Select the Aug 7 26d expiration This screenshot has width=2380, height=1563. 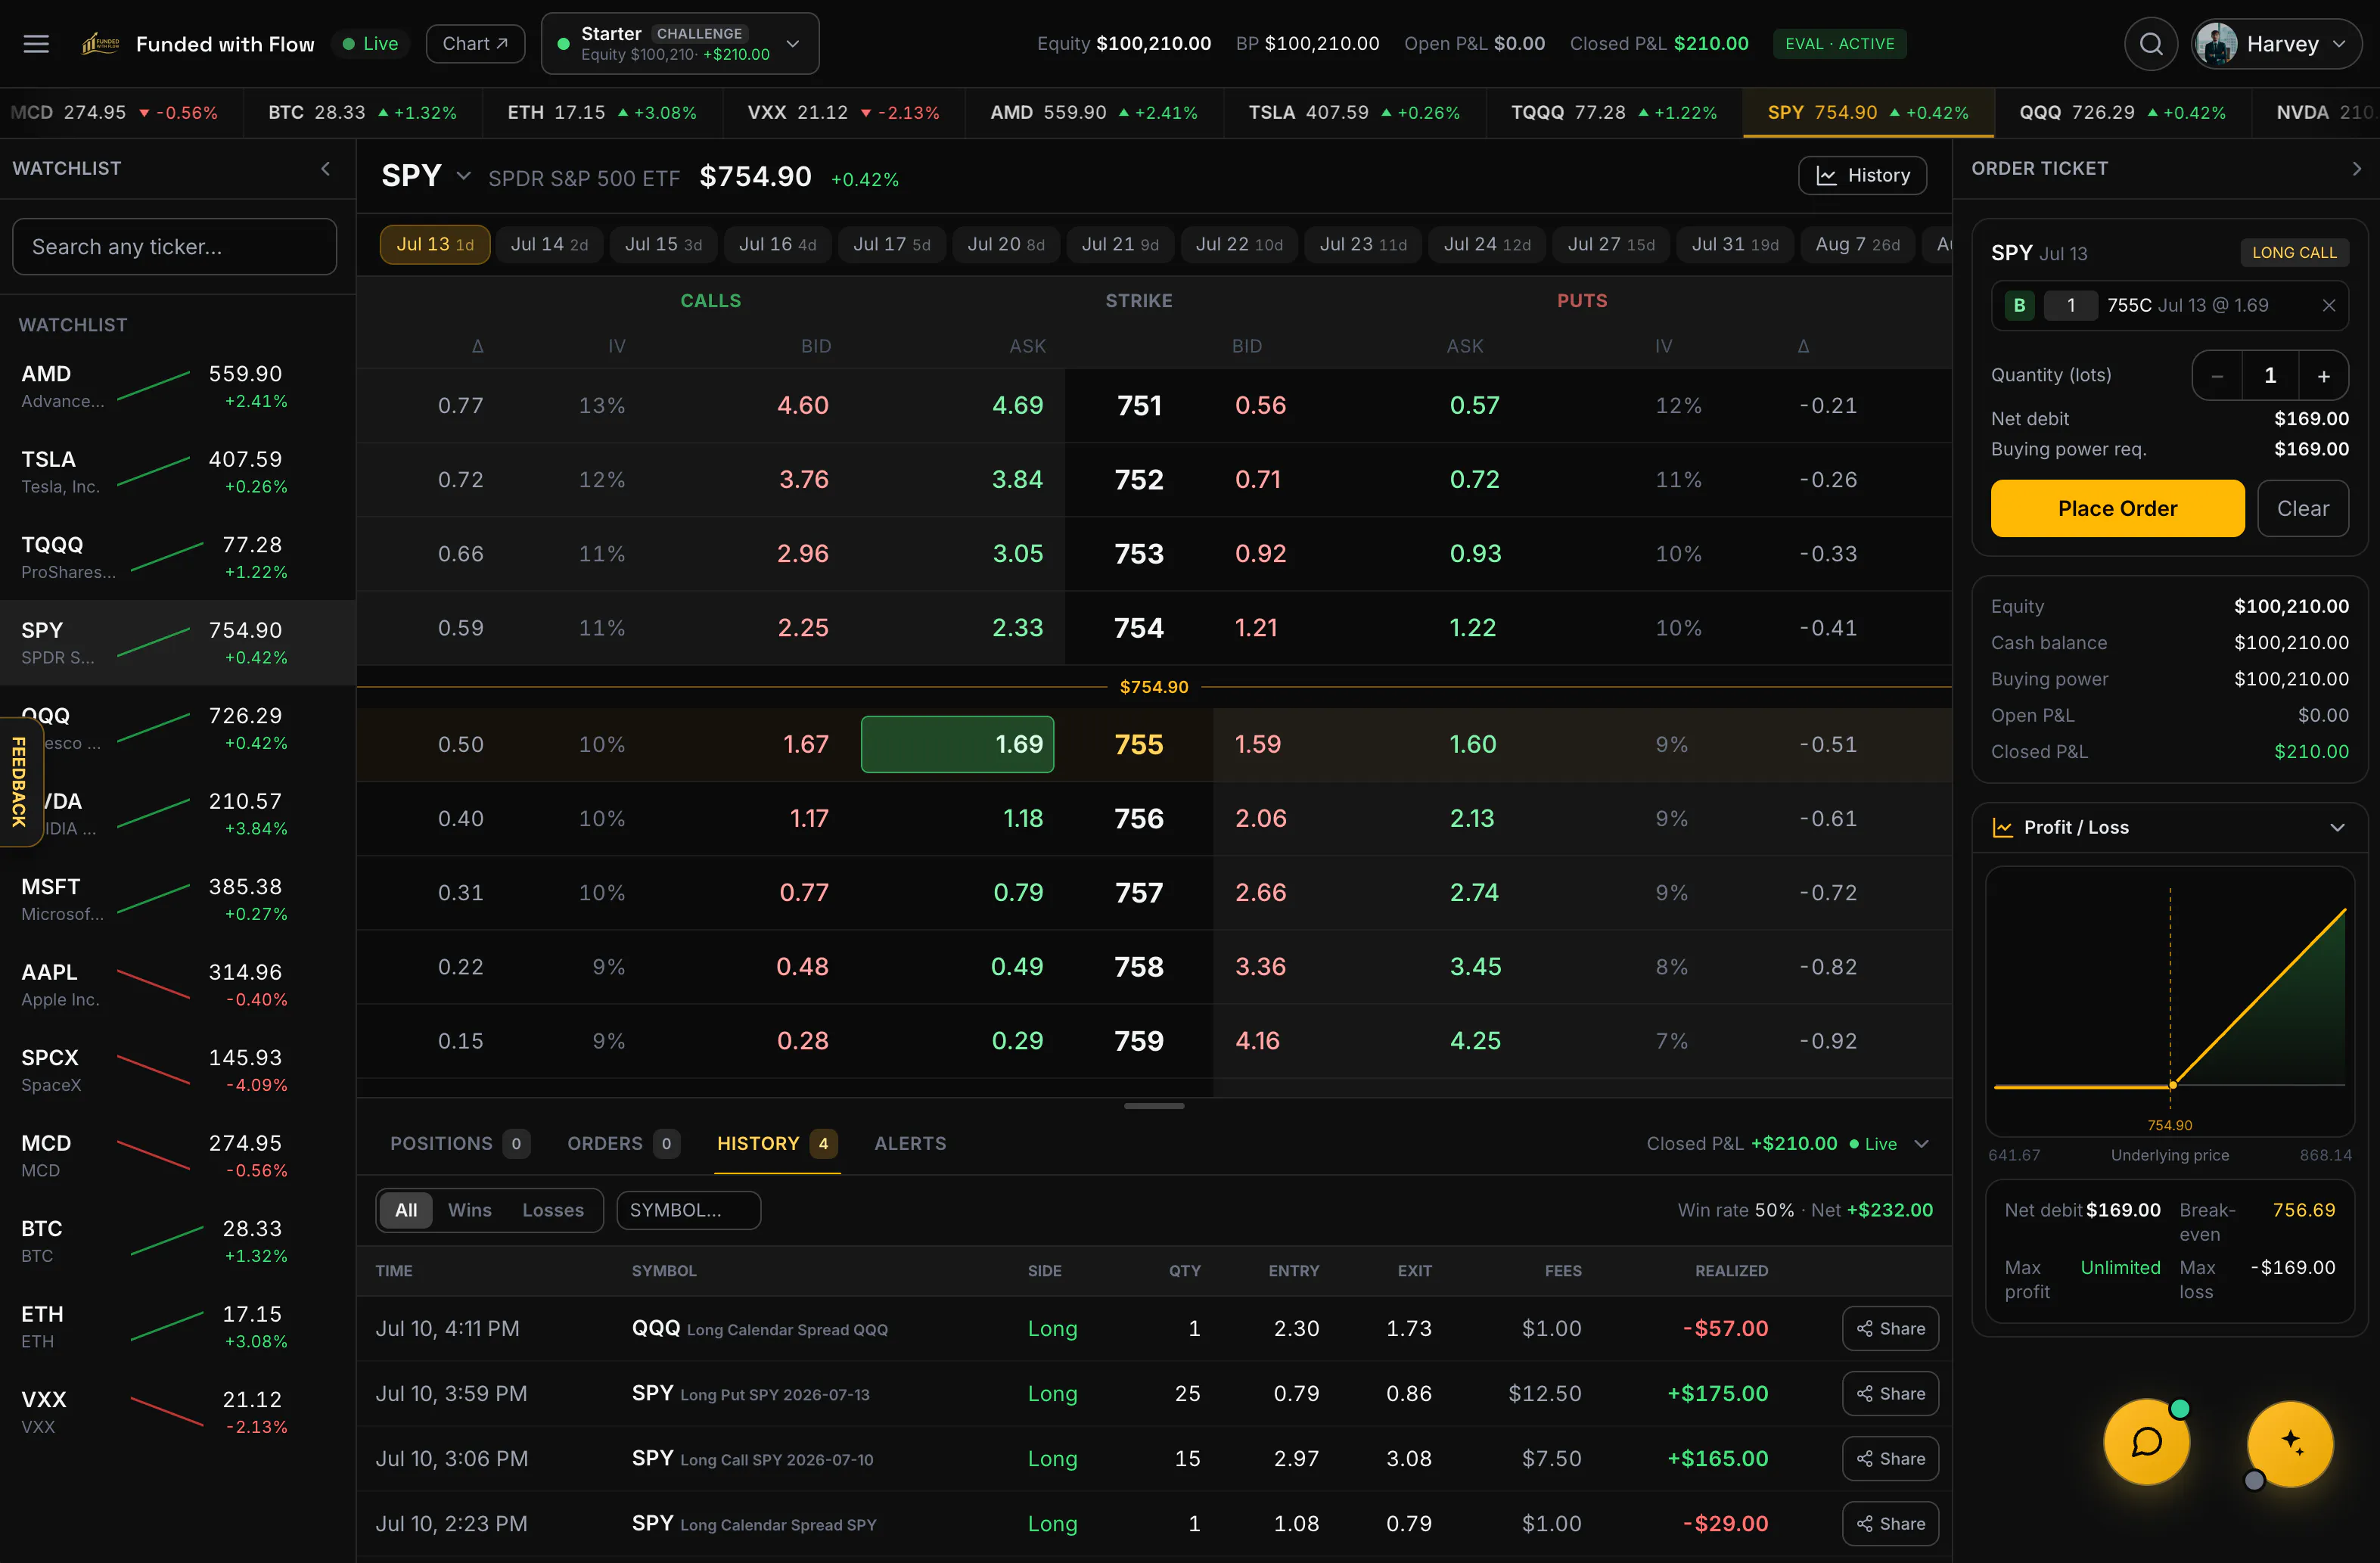pyautogui.click(x=1858, y=245)
